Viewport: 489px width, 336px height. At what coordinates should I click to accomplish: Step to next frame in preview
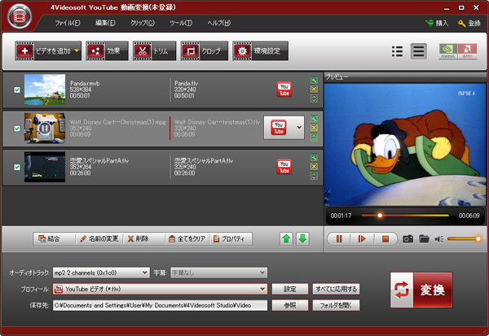tap(362, 239)
